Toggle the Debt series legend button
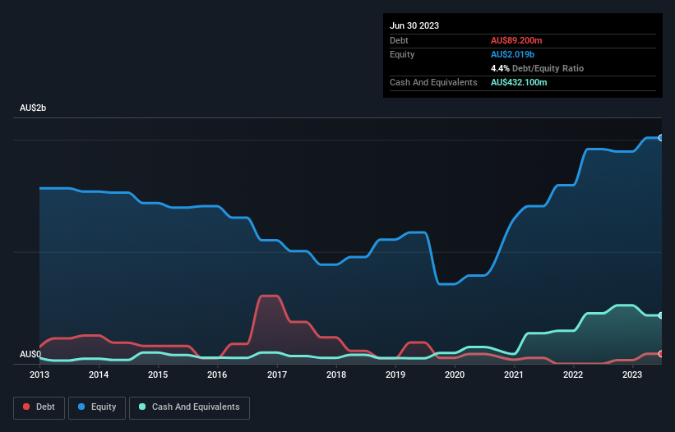Screen dimensions: 675x432 (39, 407)
